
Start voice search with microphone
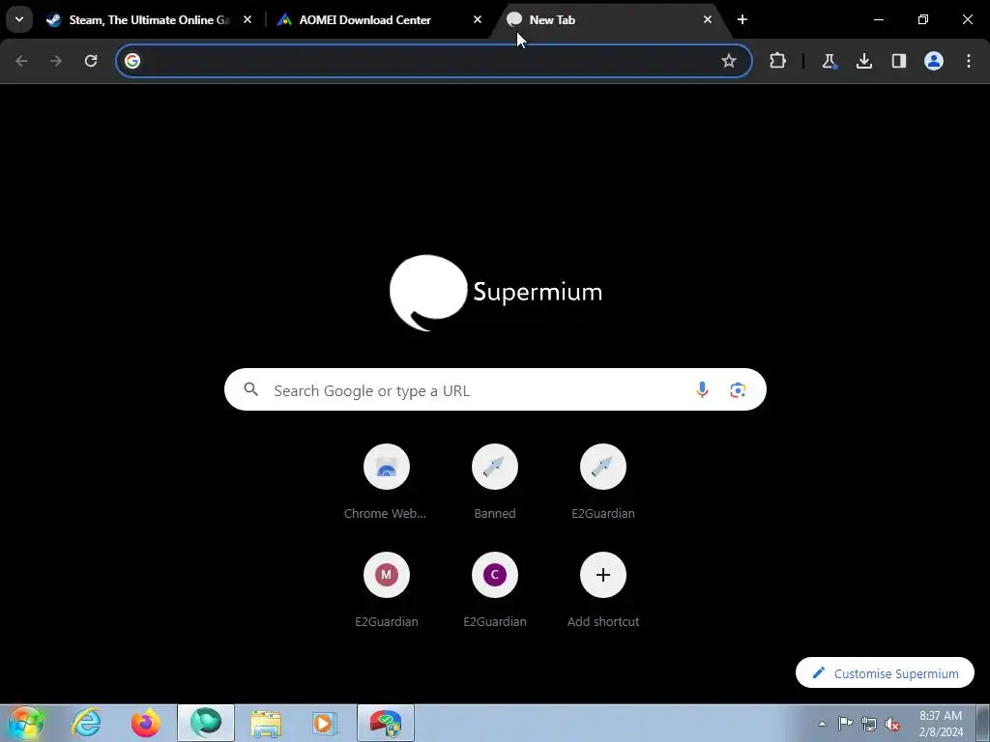[702, 390]
